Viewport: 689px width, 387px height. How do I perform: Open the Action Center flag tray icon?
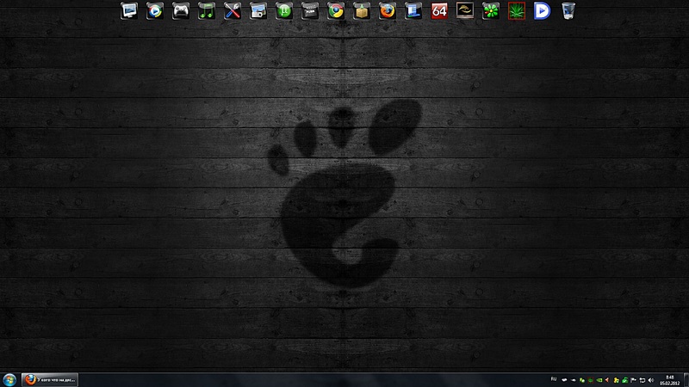click(633, 380)
